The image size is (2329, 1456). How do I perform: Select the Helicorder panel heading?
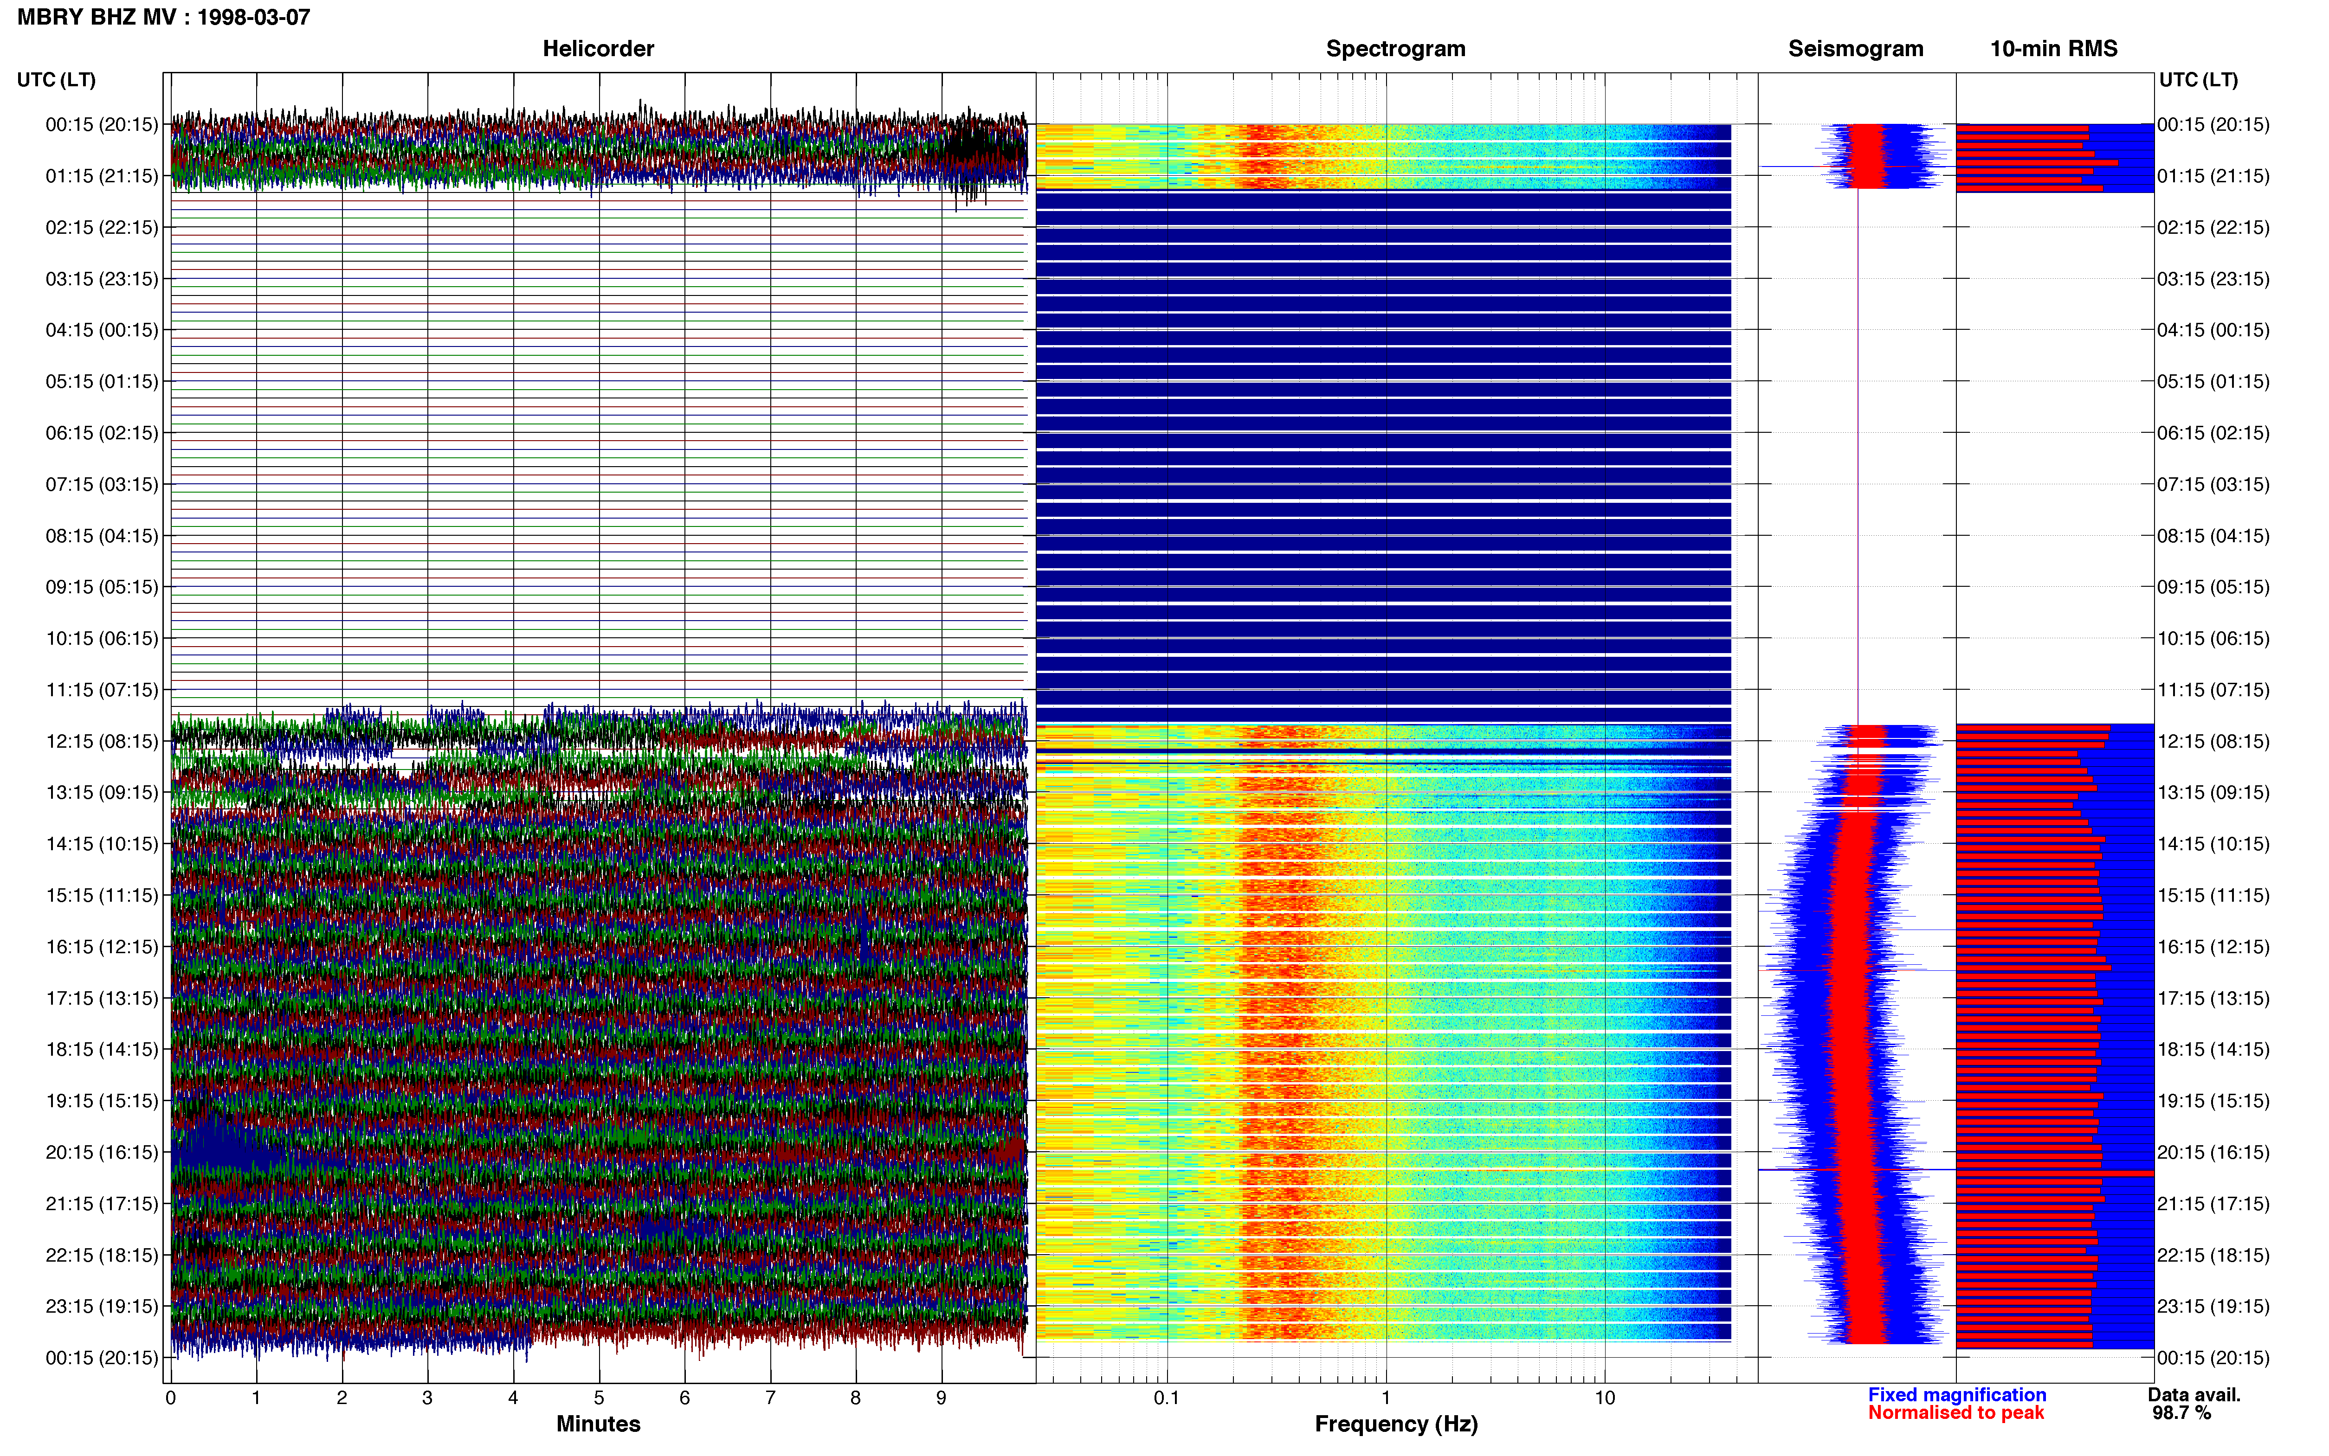click(x=598, y=48)
